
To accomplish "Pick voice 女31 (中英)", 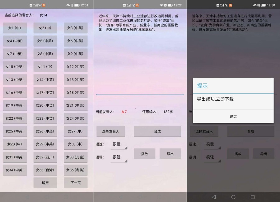I will point(15,157).
